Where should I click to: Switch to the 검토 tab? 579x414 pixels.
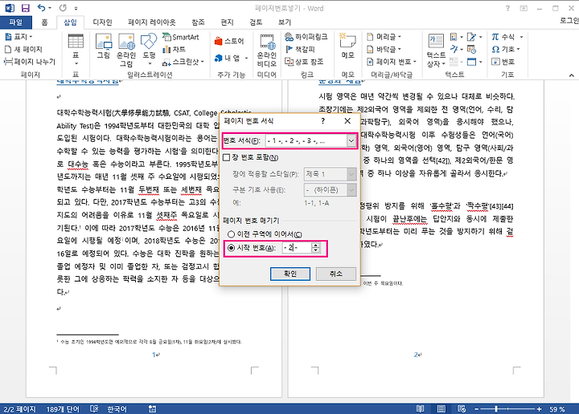coord(256,22)
